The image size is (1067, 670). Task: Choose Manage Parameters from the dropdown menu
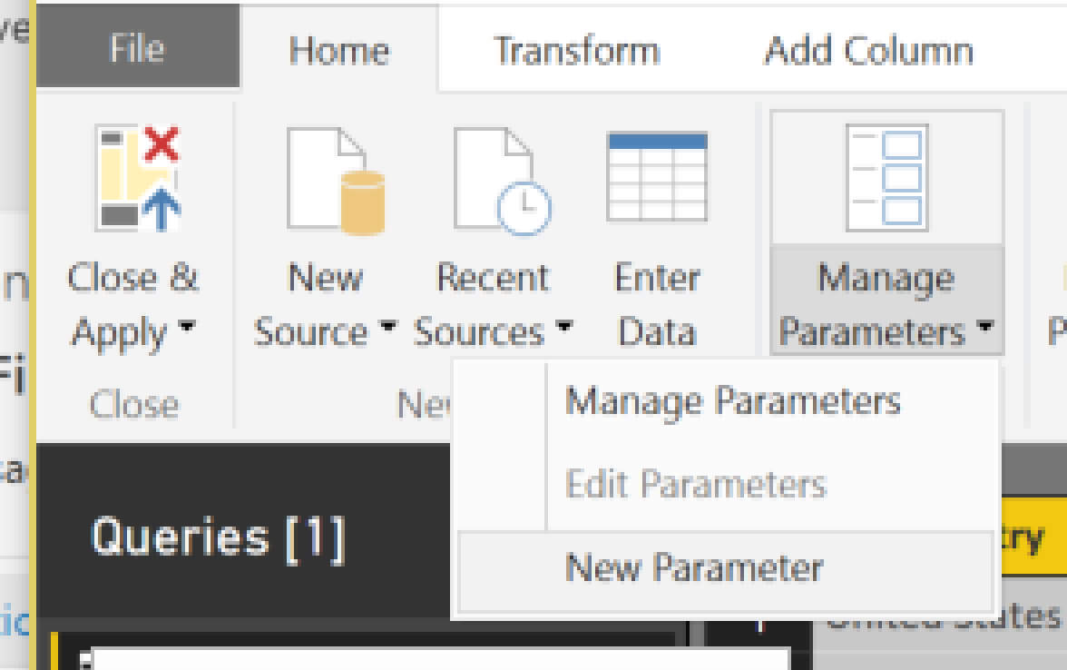(732, 400)
